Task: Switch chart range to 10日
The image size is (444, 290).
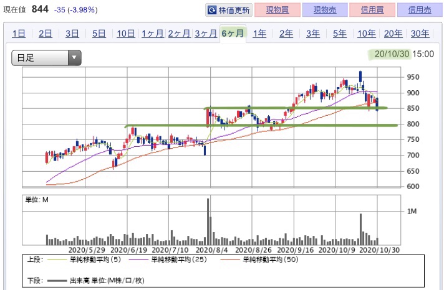Action: click(126, 34)
